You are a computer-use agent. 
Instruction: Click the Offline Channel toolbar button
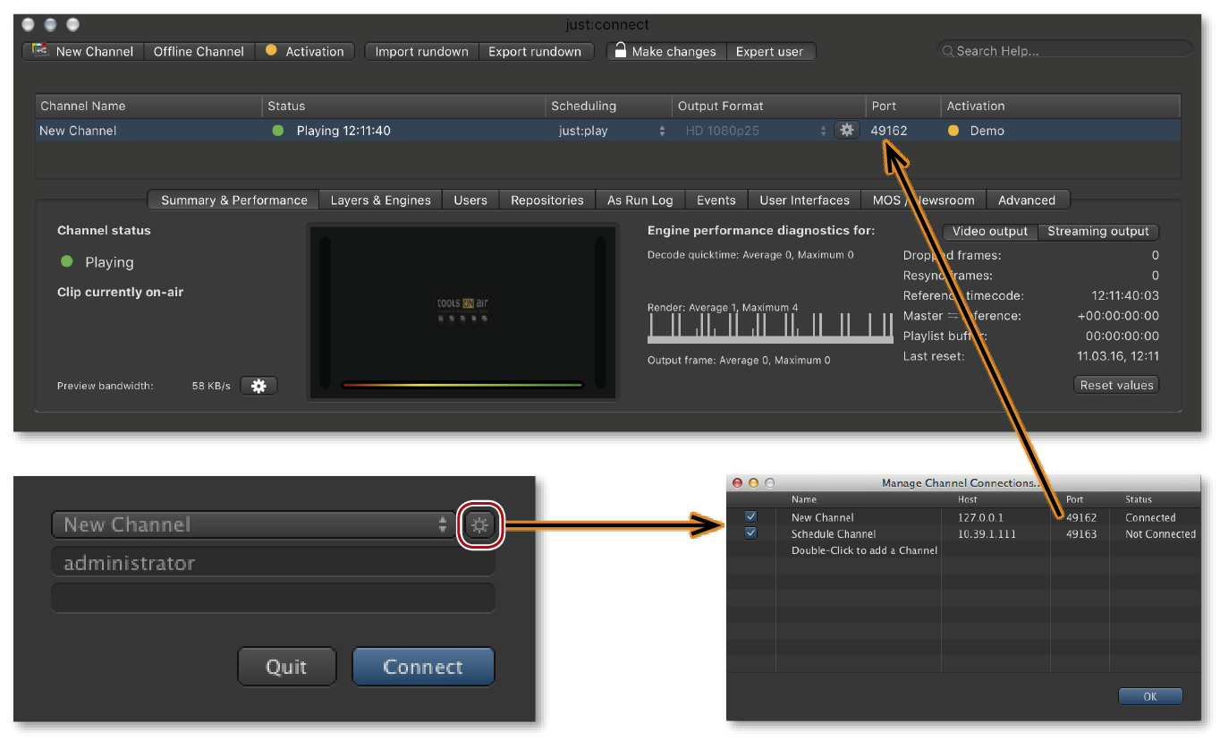point(199,51)
